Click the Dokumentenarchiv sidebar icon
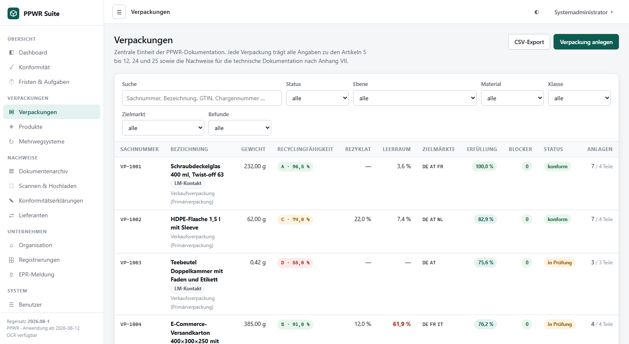 tap(11, 171)
